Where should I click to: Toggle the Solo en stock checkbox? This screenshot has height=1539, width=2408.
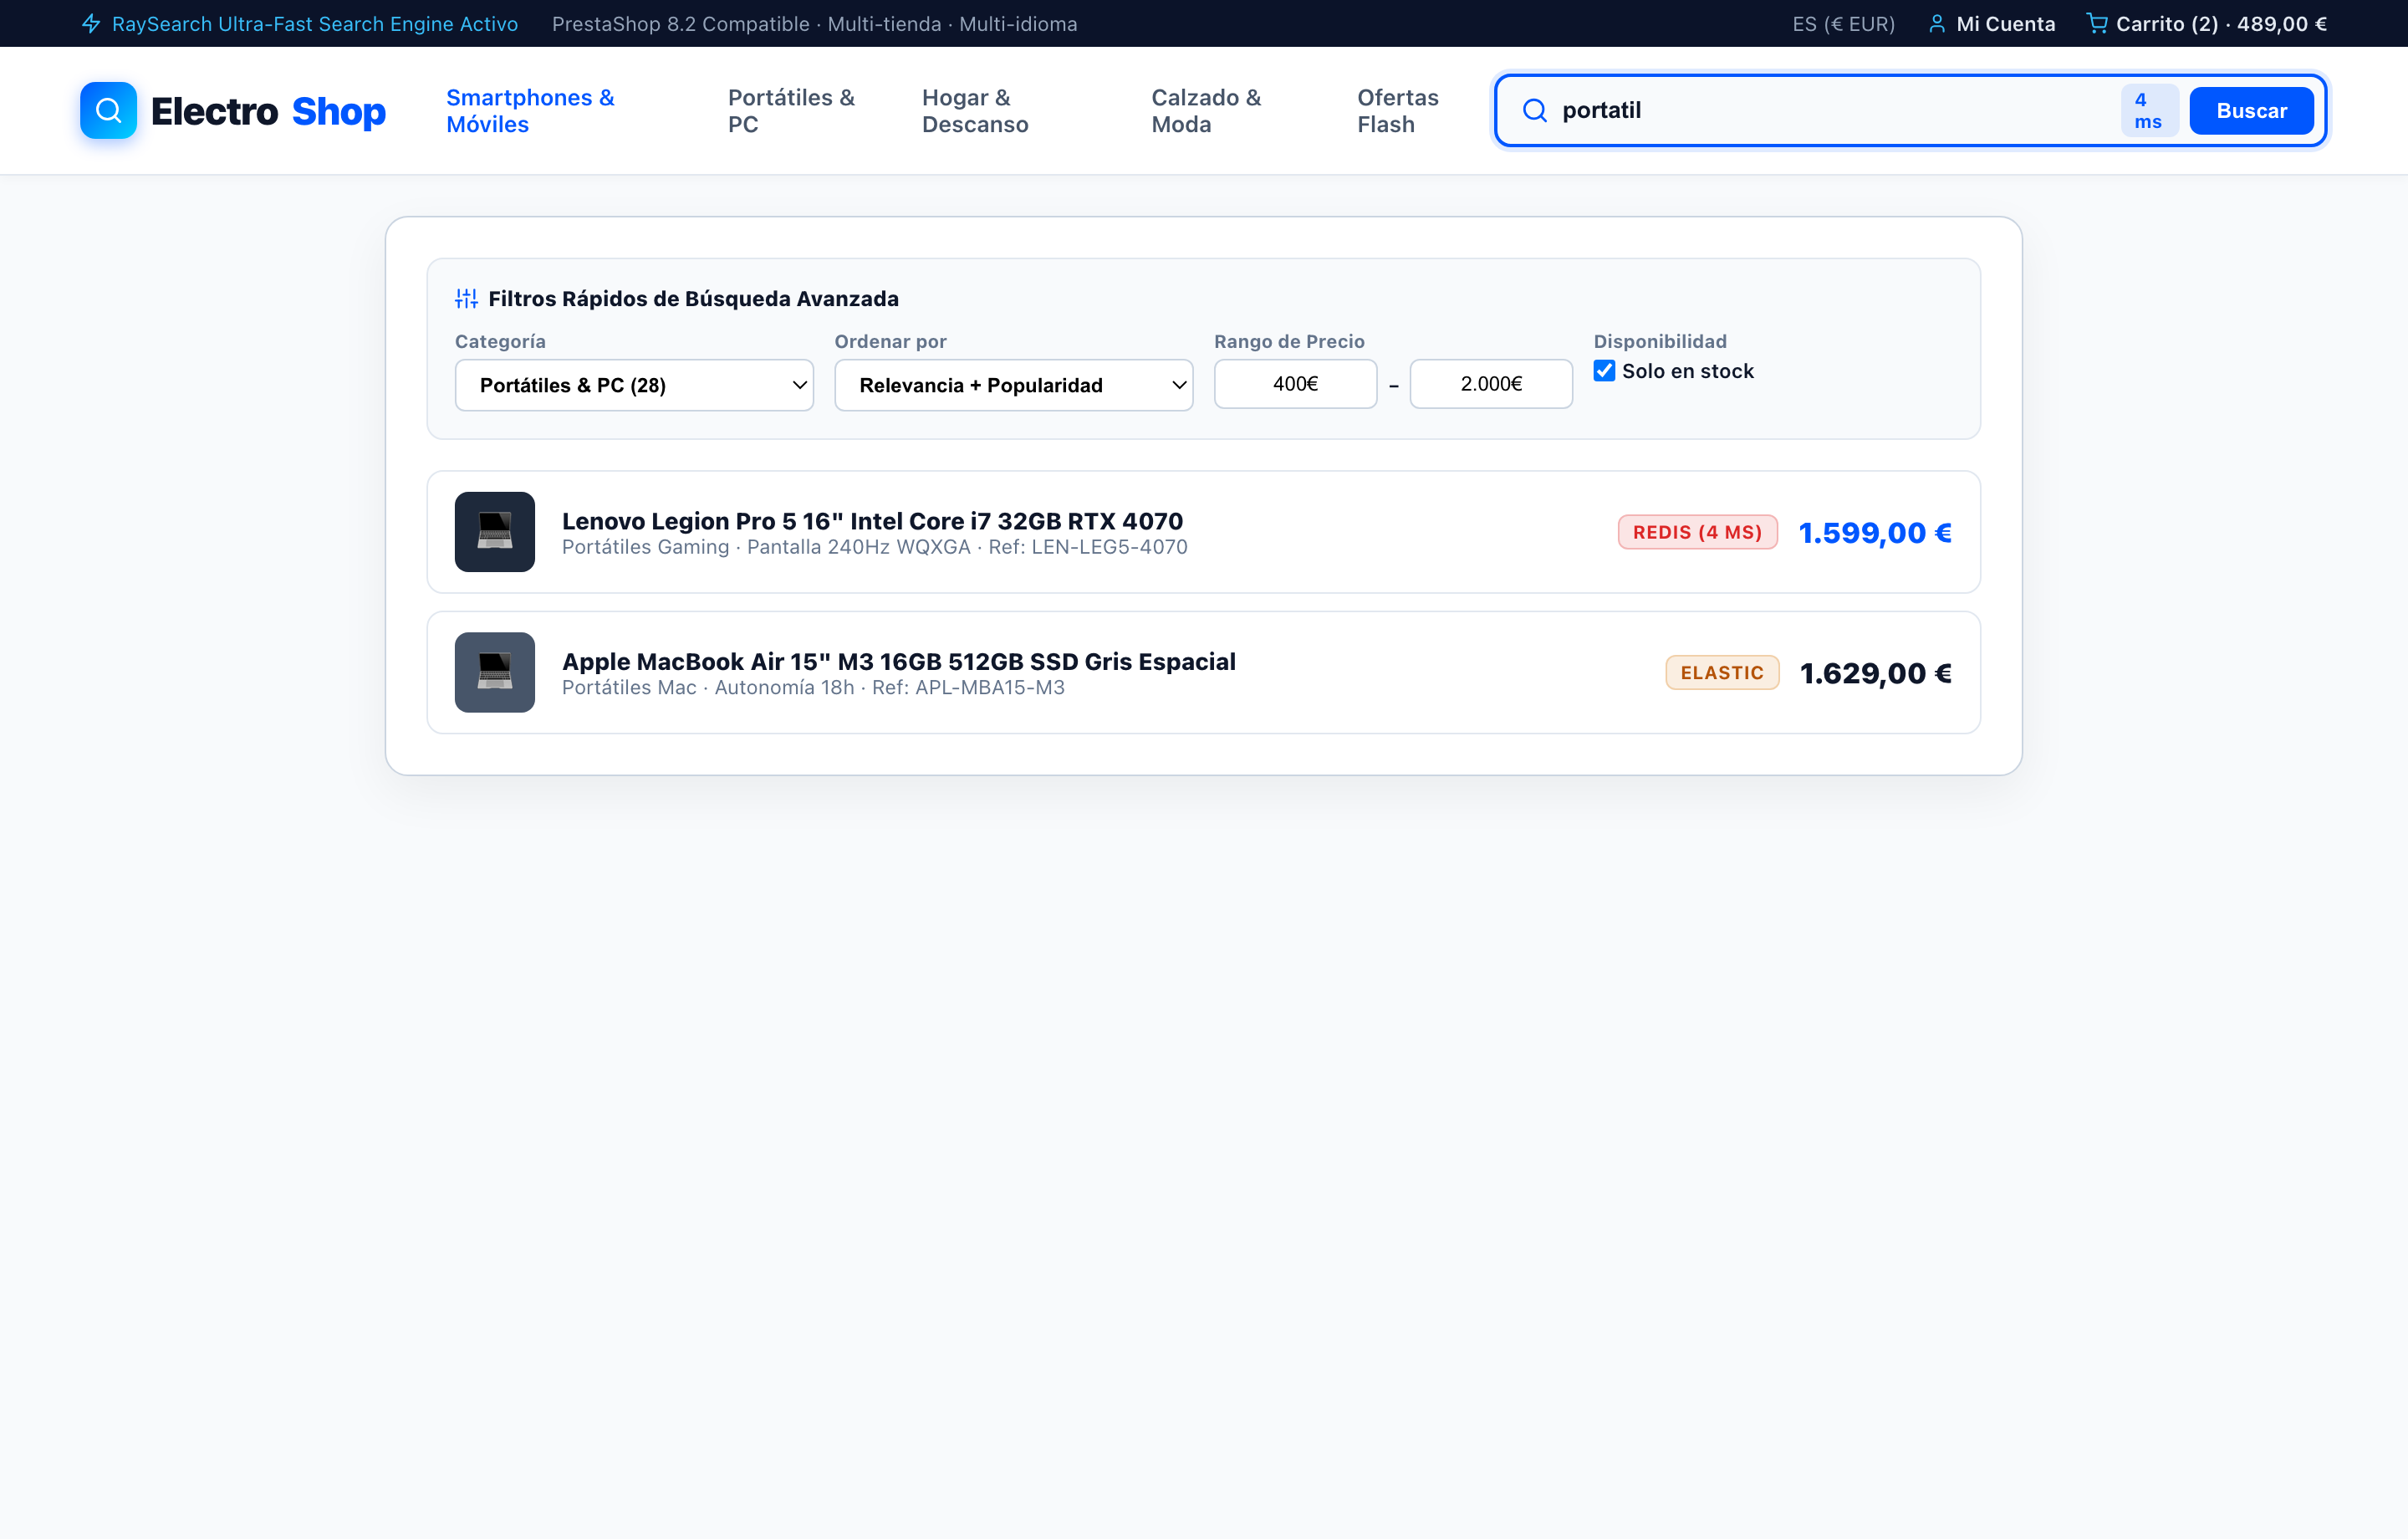click(1604, 371)
